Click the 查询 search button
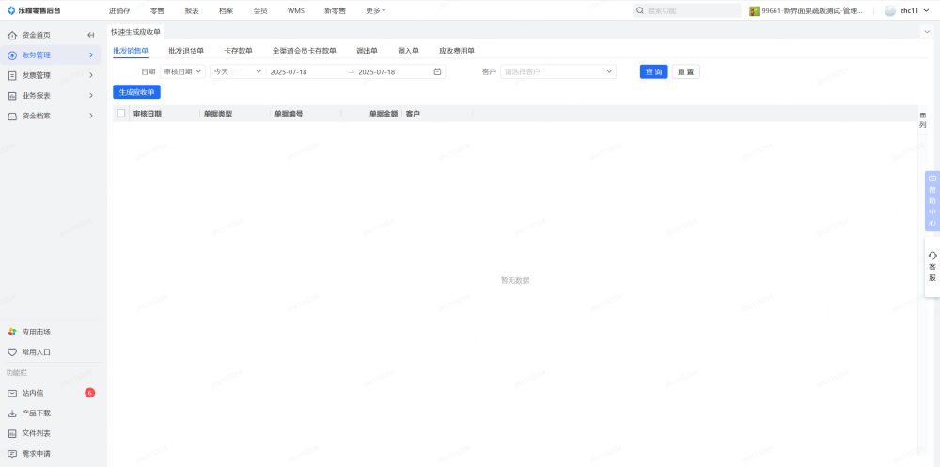Screen dimensions: 940x467 pos(653,71)
